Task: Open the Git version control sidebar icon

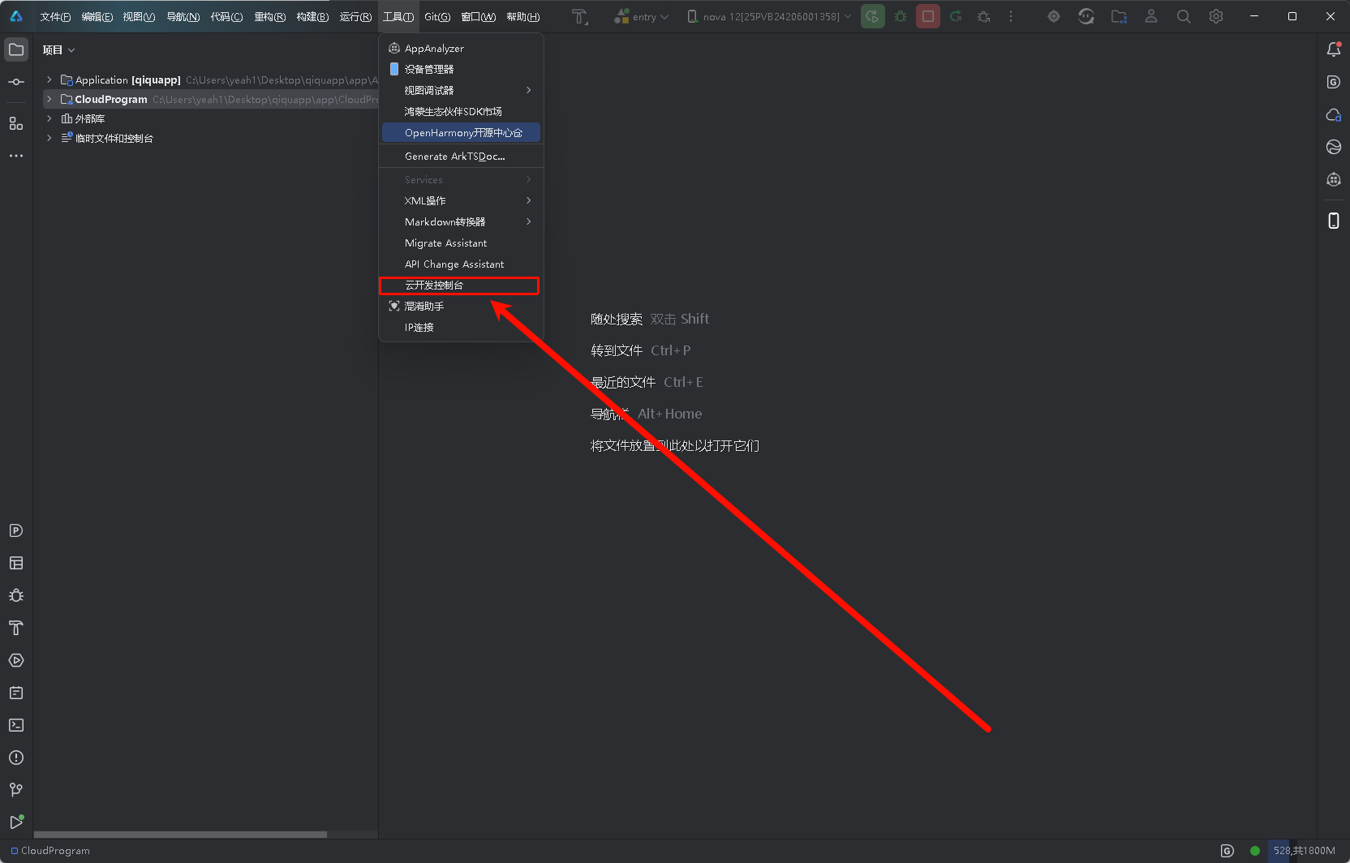Action: [16, 790]
